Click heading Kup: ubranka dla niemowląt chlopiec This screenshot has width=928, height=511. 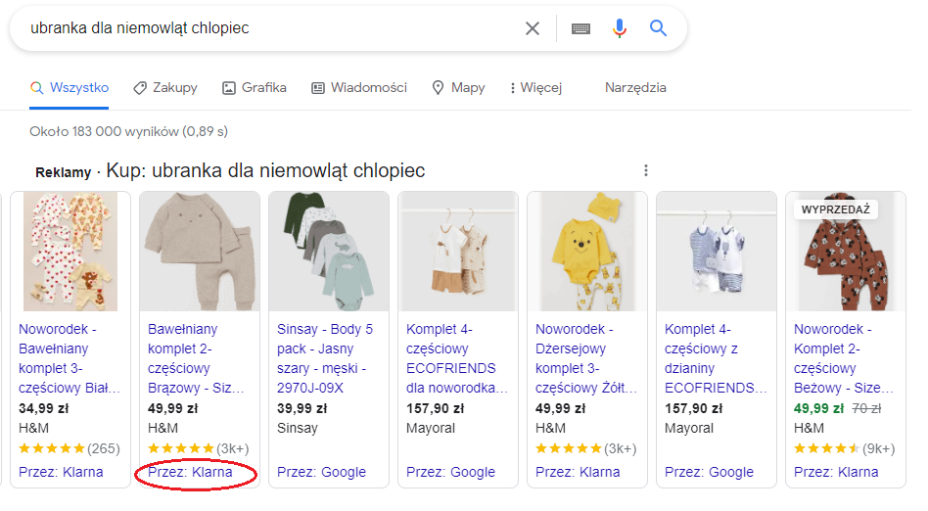coord(265,170)
